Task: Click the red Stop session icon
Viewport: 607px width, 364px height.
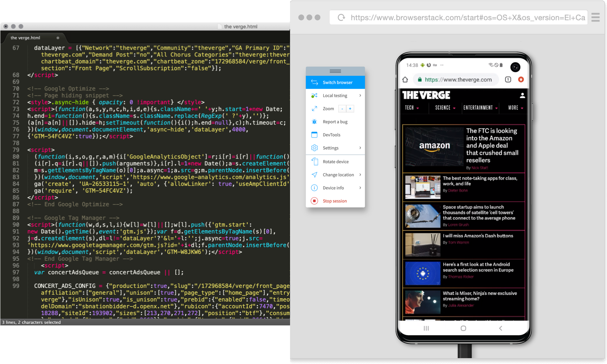Action: point(314,201)
